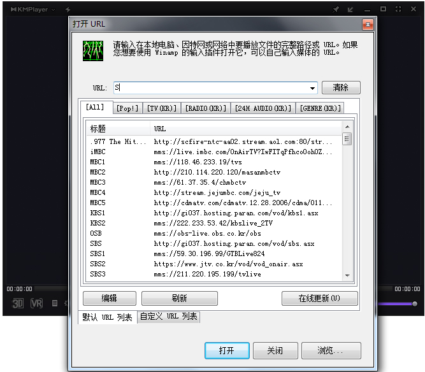
Task: Click the purple volume slider knob
Action: [414, 304]
